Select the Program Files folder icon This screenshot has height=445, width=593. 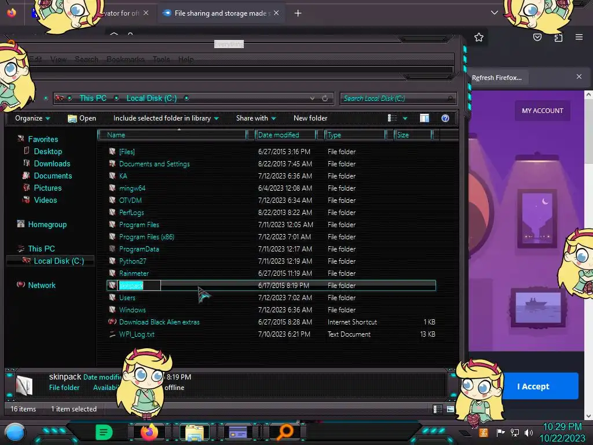(x=112, y=224)
